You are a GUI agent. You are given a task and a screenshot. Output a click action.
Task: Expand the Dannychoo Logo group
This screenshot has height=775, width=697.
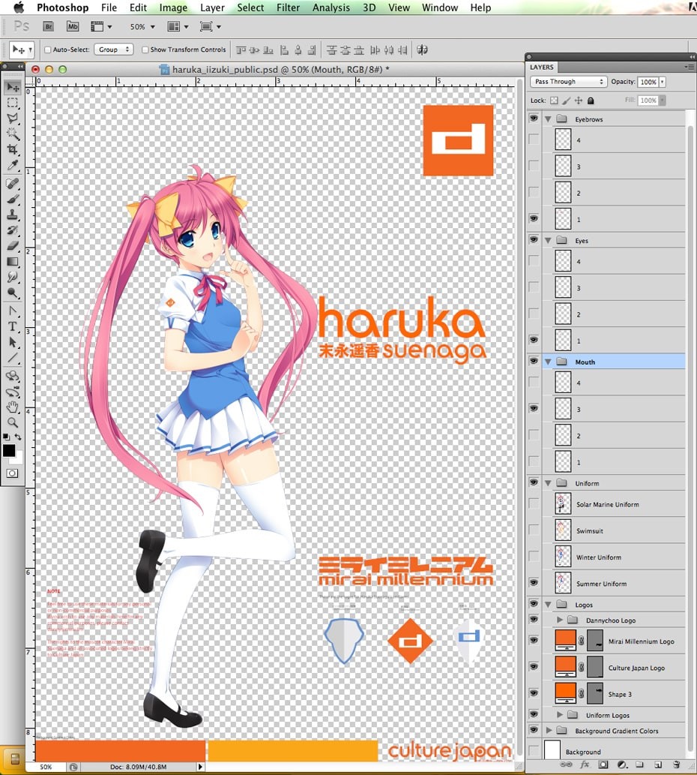(x=559, y=620)
